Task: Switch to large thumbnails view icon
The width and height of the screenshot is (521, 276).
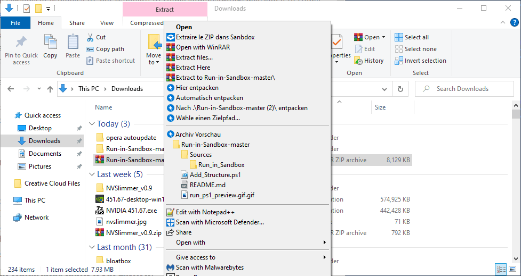Action: pos(512,269)
